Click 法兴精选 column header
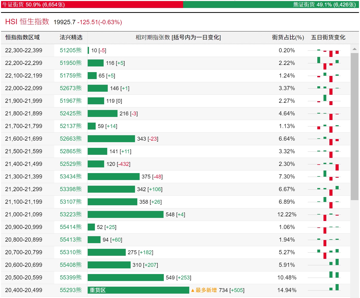 tap(71, 37)
